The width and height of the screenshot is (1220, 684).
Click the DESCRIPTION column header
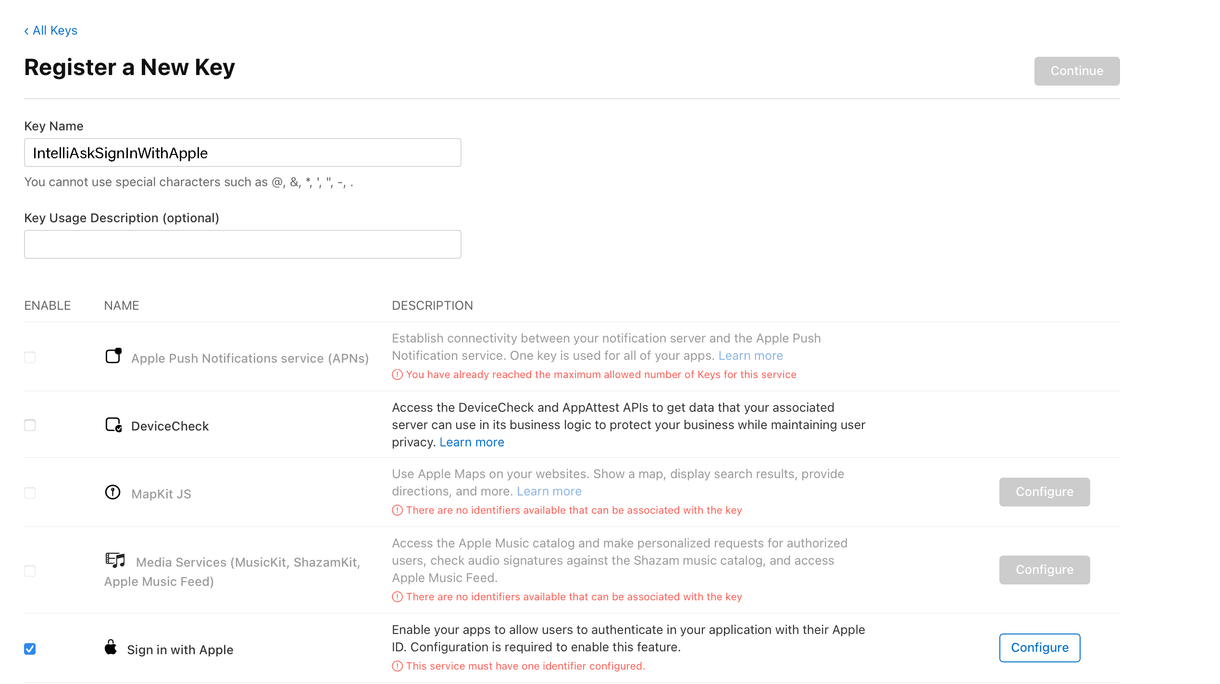coord(433,305)
